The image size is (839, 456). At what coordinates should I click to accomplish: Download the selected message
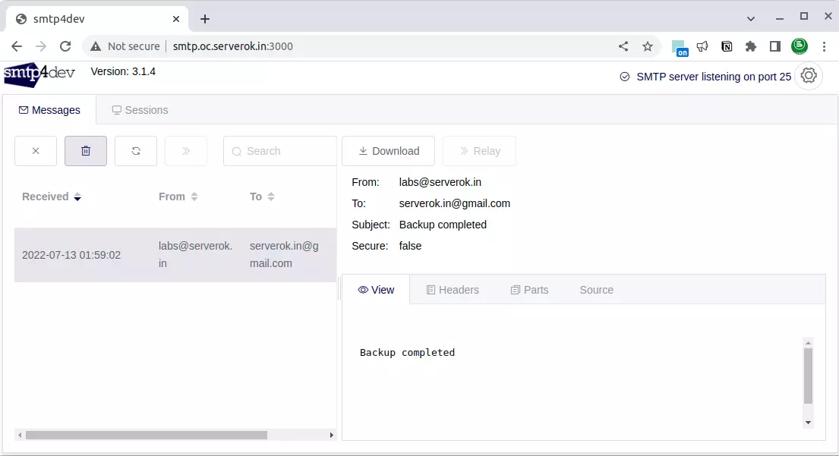pos(388,151)
